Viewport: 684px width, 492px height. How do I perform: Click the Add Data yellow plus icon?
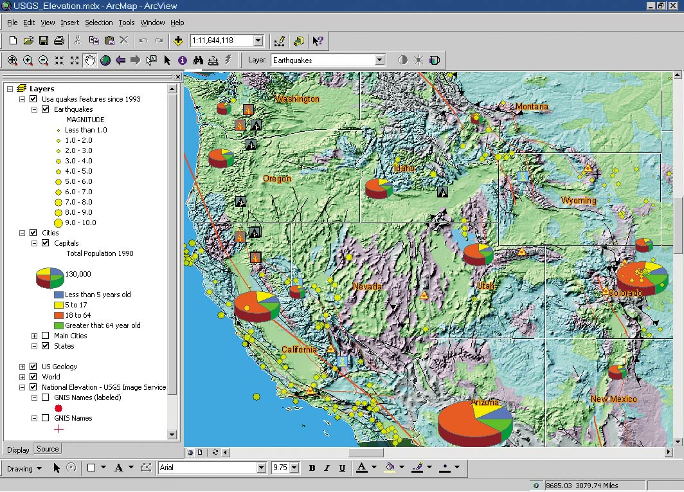179,41
